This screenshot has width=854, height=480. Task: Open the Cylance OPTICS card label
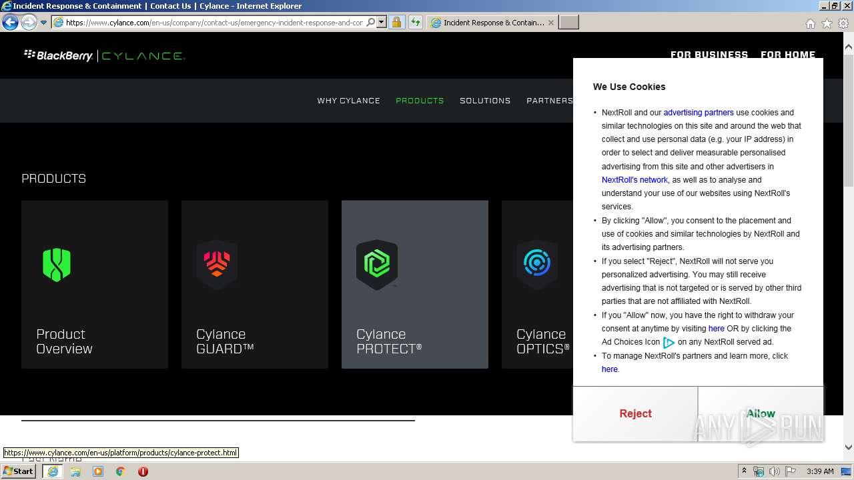[543, 341]
